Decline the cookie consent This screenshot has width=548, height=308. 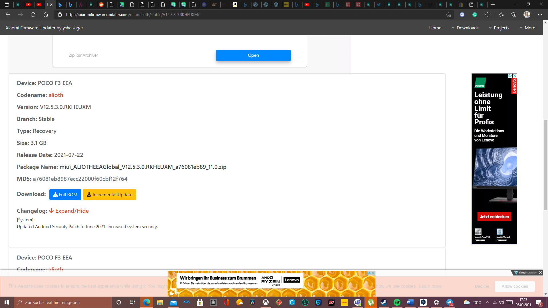[x=482, y=286]
